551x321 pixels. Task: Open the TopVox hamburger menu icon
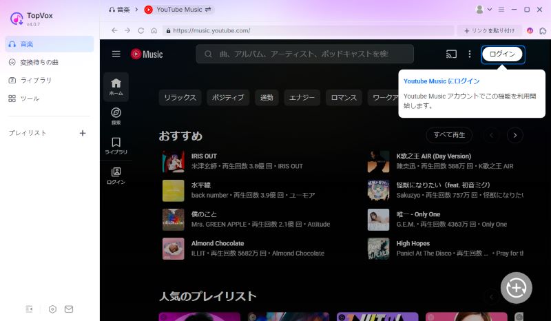(x=501, y=10)
